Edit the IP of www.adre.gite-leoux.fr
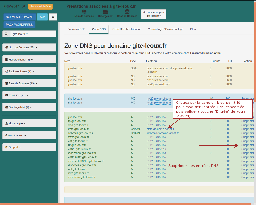Image resolution: width=257 pixels, height=206 pixels. pos(156,177)
